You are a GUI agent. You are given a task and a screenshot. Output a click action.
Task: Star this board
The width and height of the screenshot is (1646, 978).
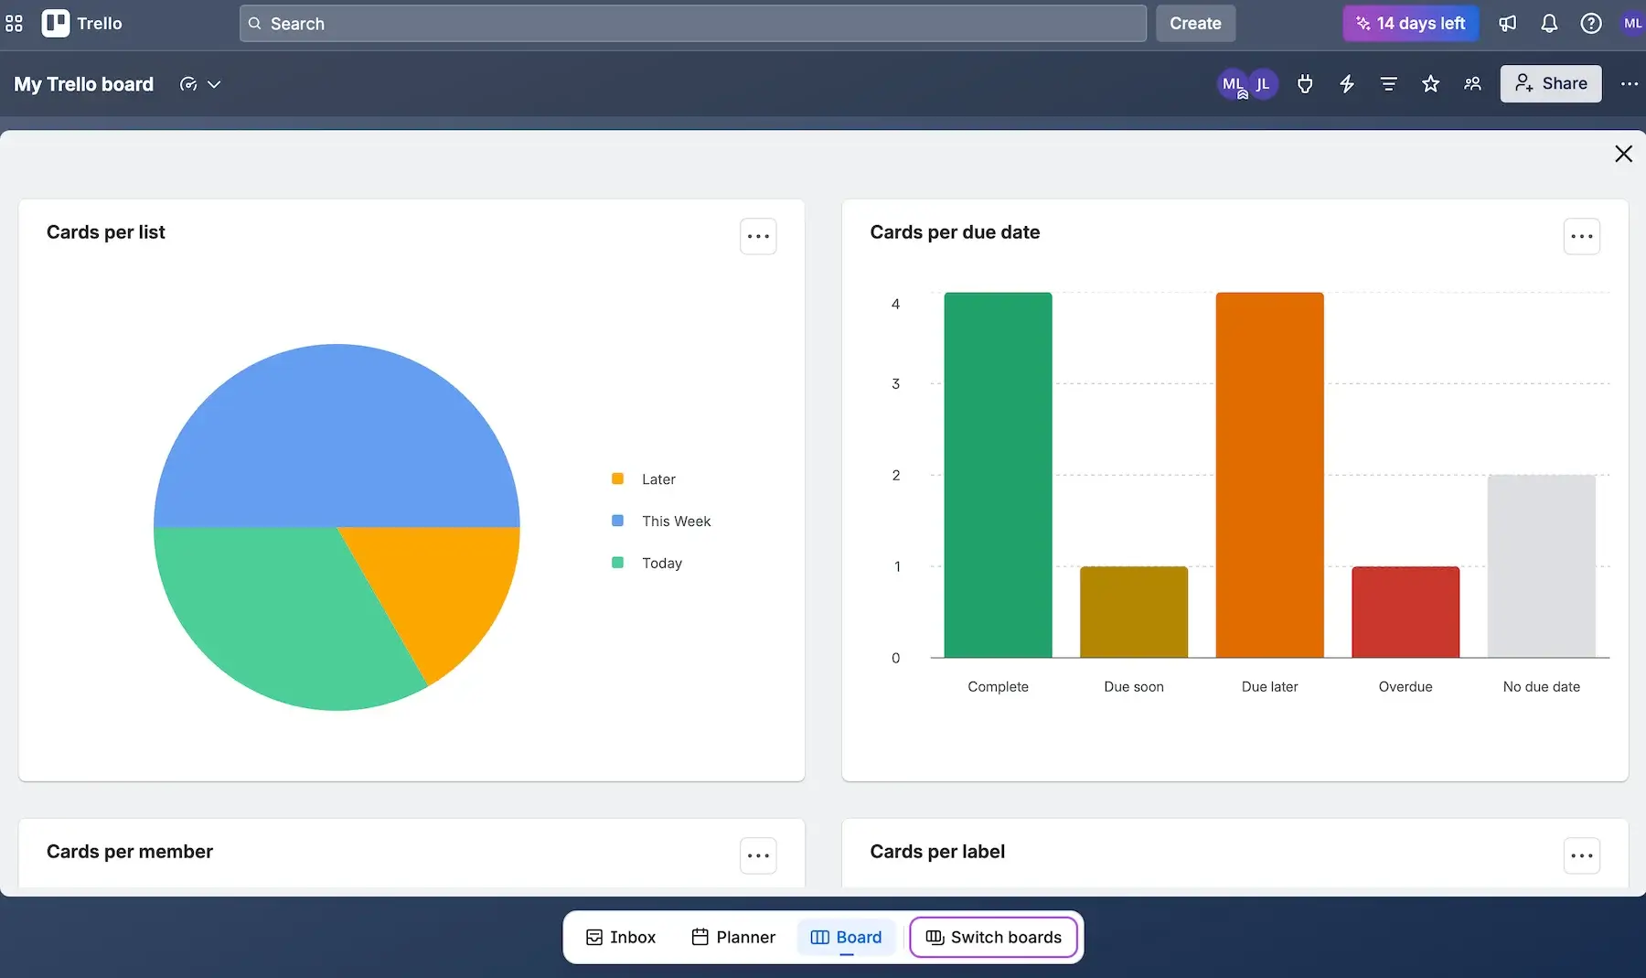[1431, 84]
